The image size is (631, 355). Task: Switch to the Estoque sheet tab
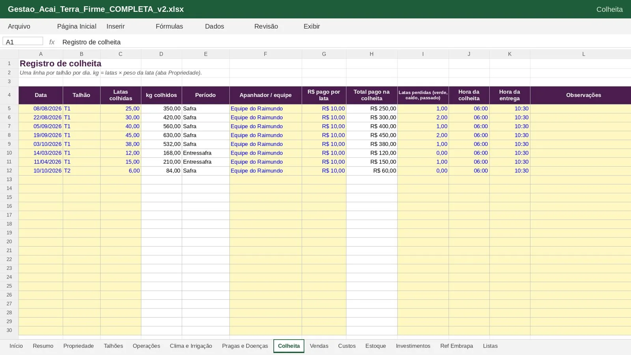tap(375, 346)
